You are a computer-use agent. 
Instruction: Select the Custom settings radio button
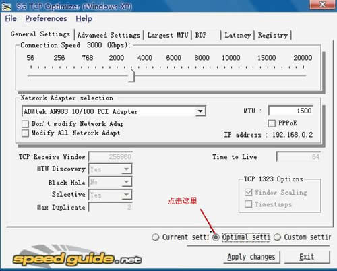[277, 237]
